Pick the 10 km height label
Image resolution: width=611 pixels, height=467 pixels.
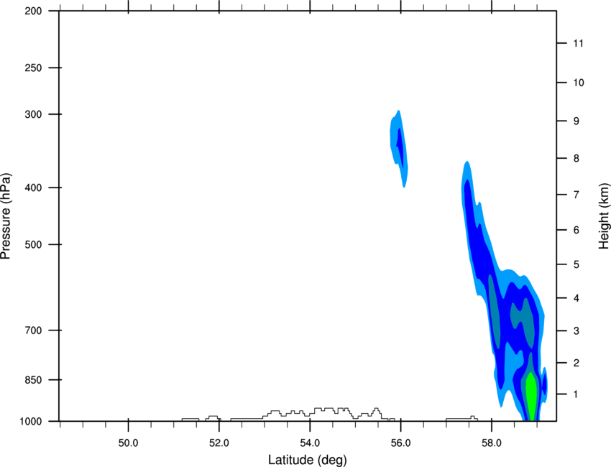(578, 83)
